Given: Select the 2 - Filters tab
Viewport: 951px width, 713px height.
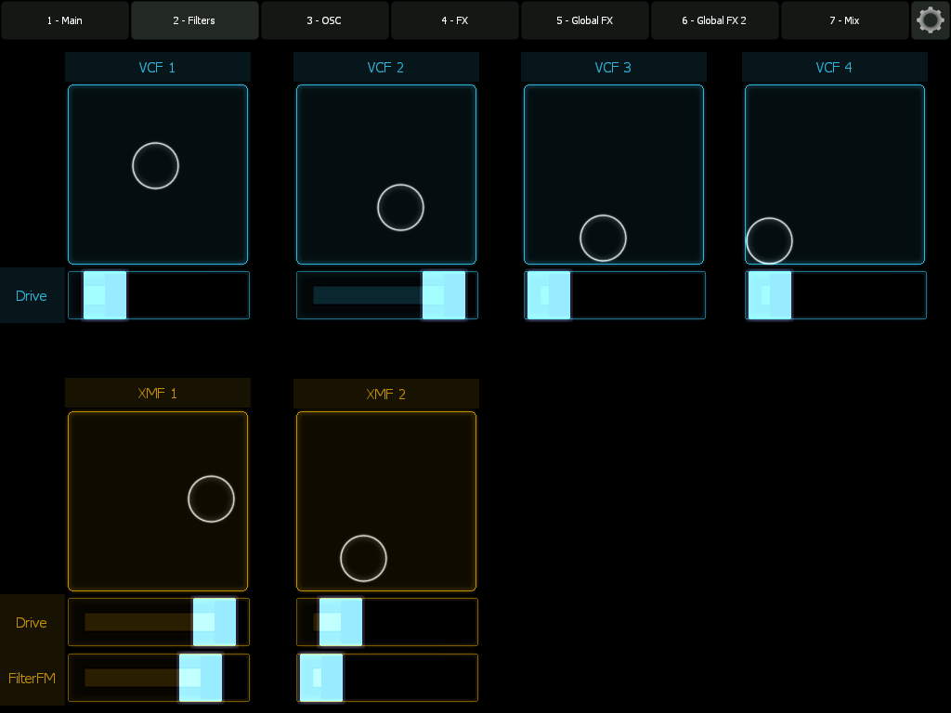Looking at the screenshot, I should tap(195, 20).
